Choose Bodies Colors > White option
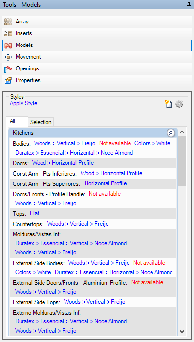Image resolution: width=194 pixels, height=342 pixels. click(x=152, y=143)
